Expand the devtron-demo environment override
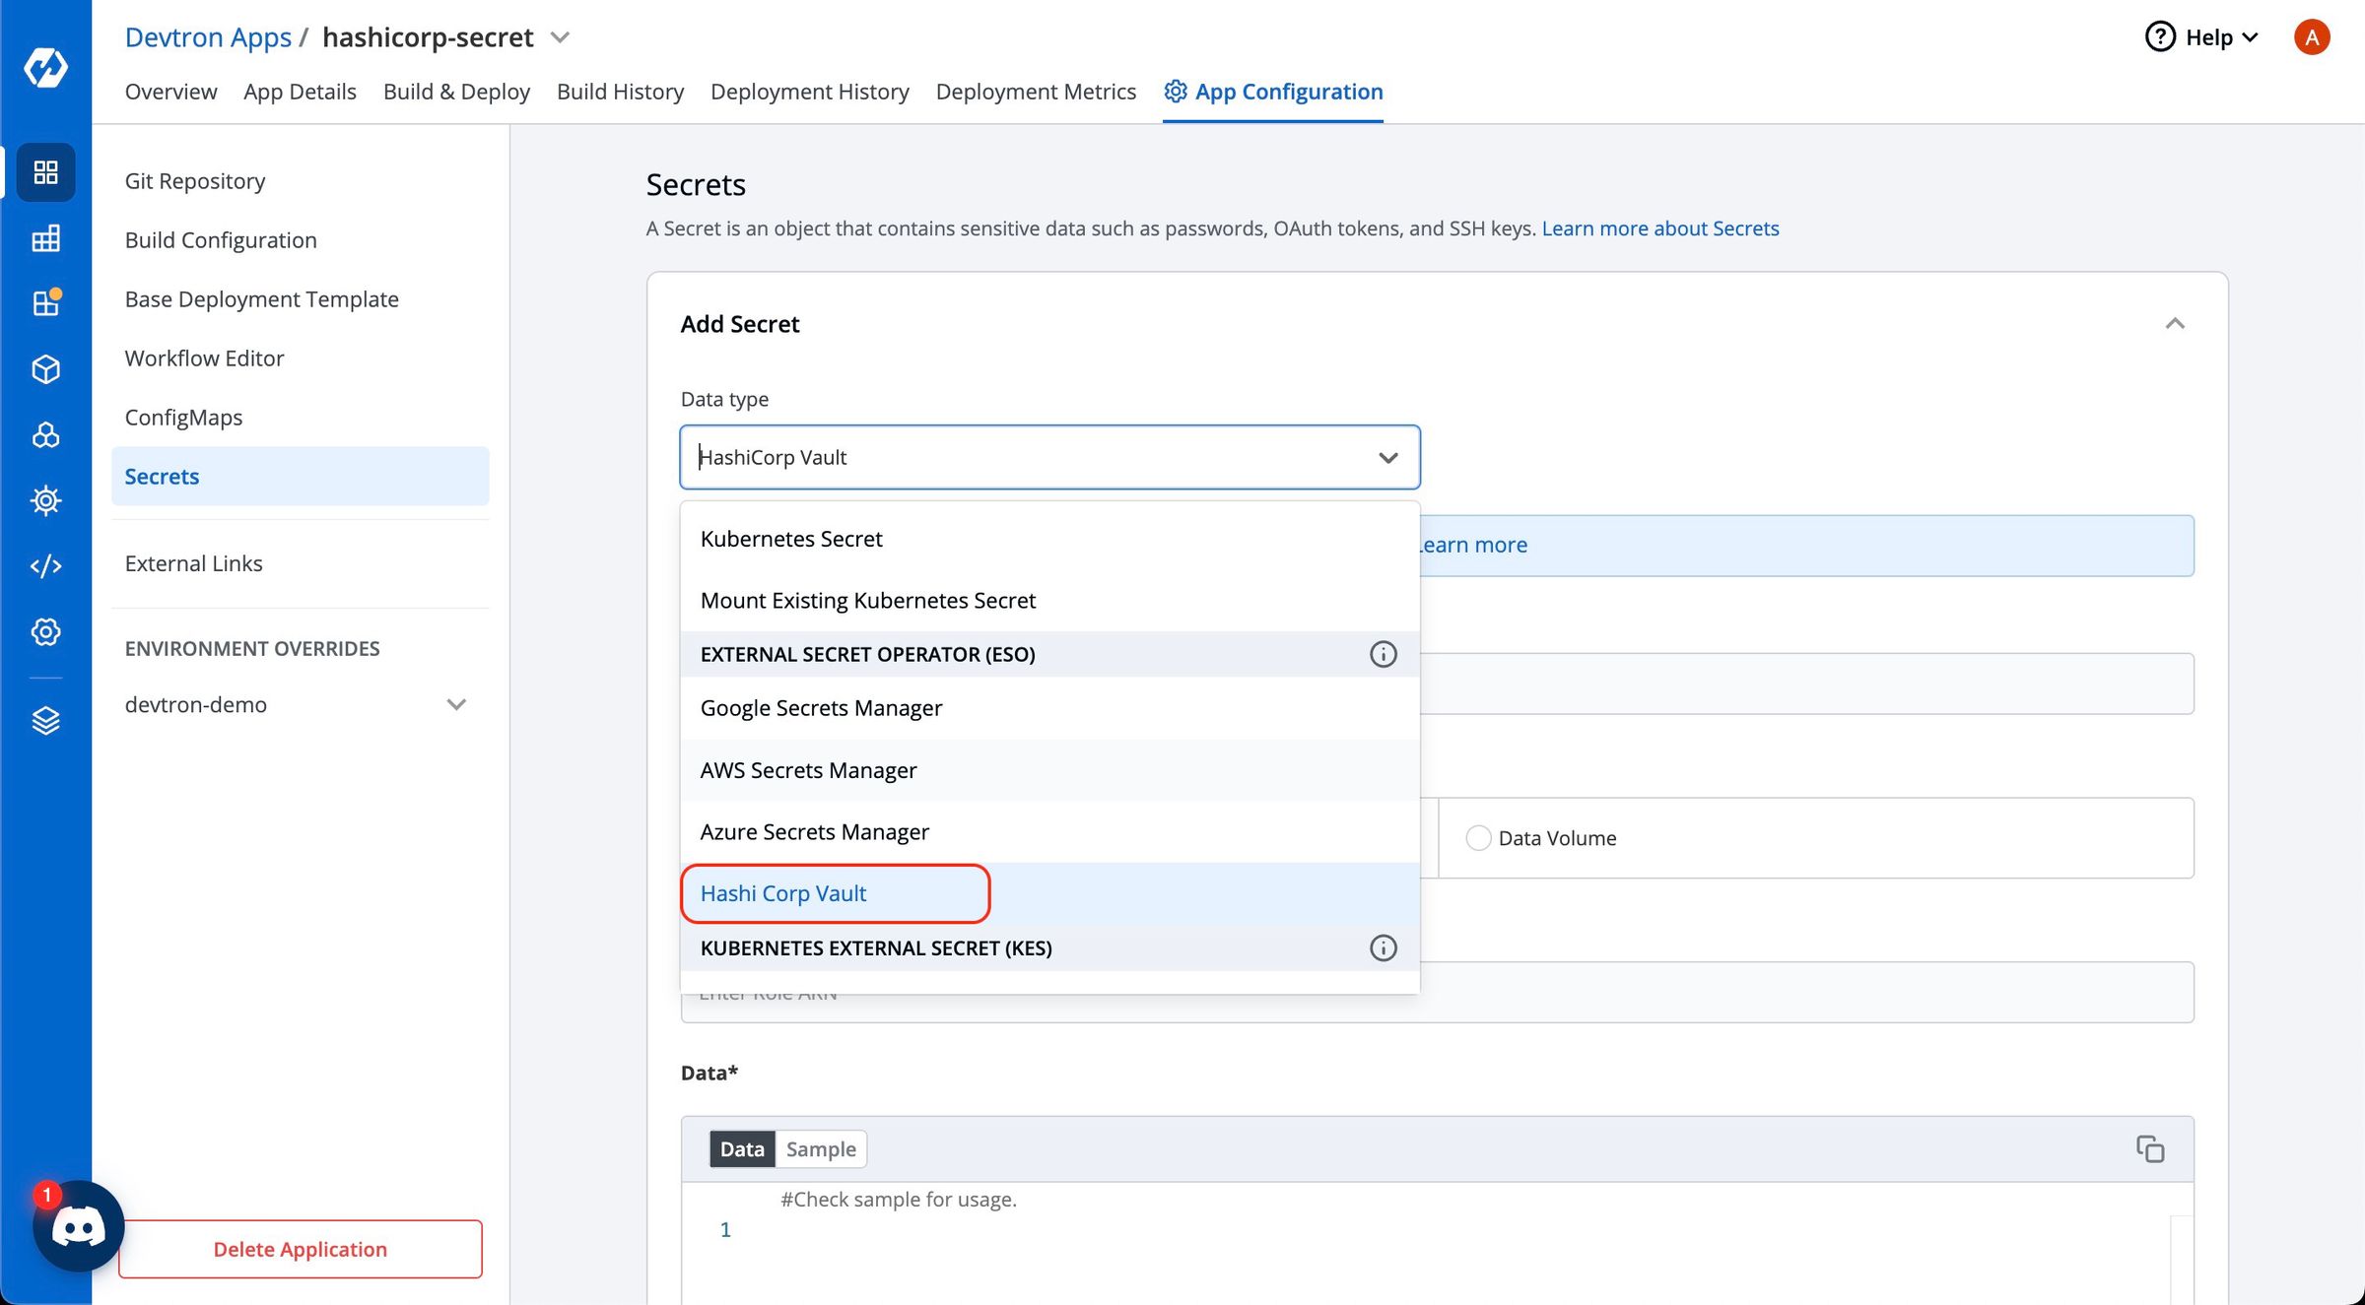Viewport: 2365px width, 1305px height. 454,703
